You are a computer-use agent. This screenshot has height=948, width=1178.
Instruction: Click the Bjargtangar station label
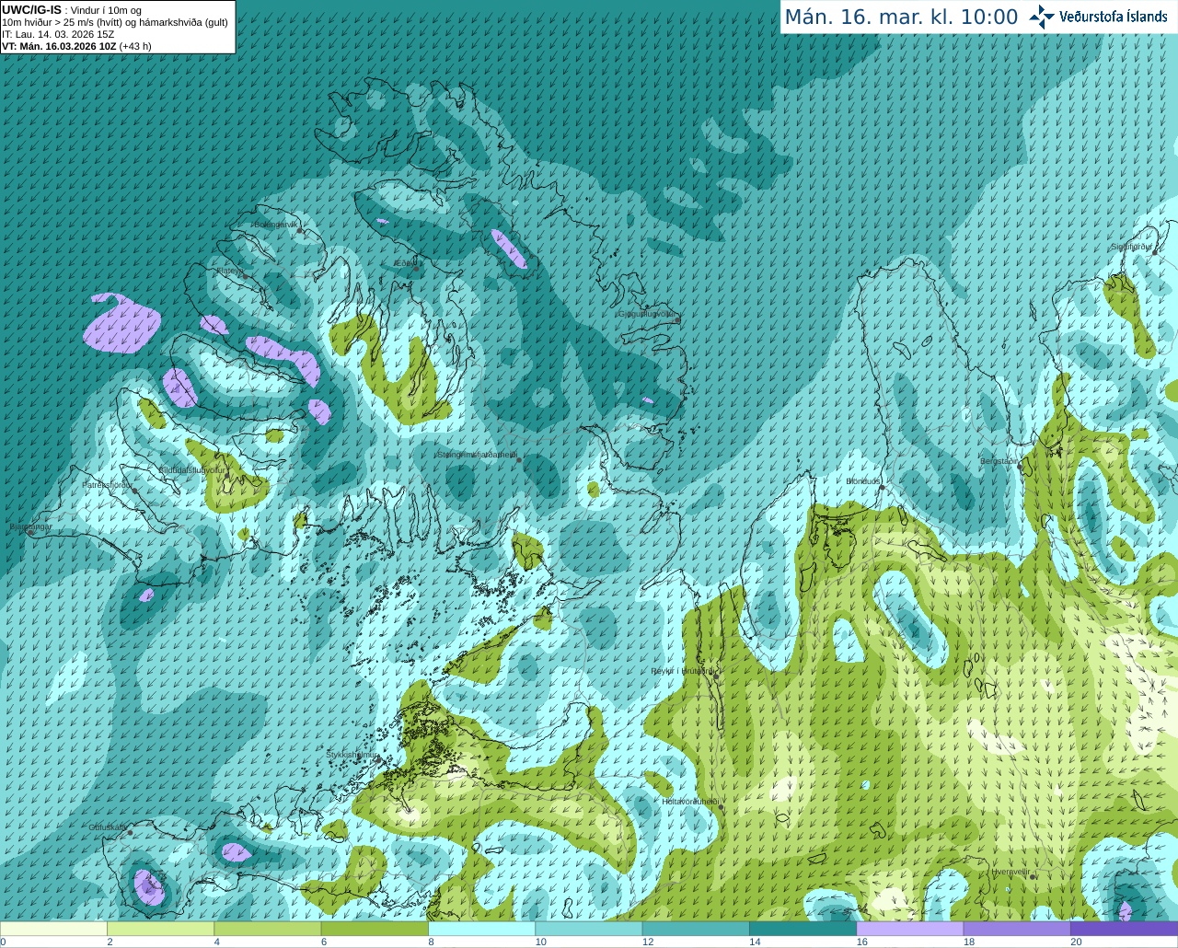[30, 526]
